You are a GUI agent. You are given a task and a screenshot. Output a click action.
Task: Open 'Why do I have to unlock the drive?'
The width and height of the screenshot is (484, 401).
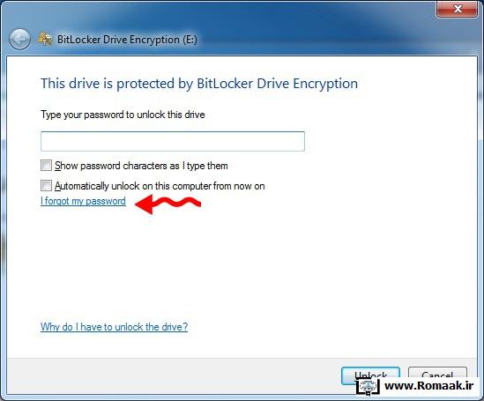tap(115, 327)
